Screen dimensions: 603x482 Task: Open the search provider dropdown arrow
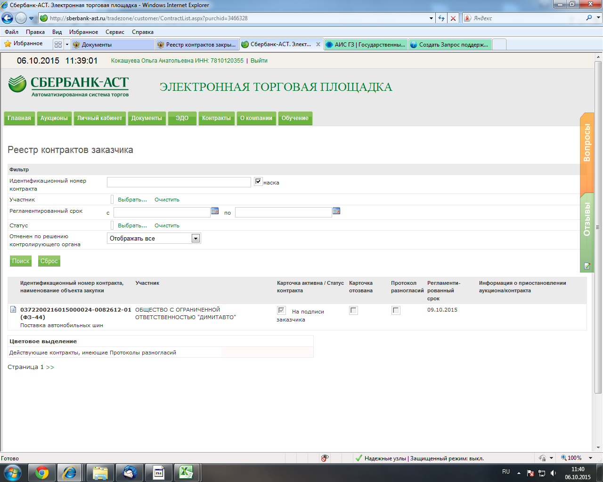pyautogui.click(x=598, y=18)
